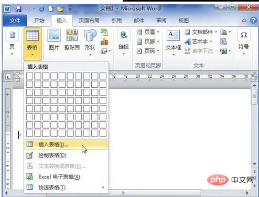The image size is (259, 197).
Task: Open the 链接 links dropdown
Action: pos(124,42)
